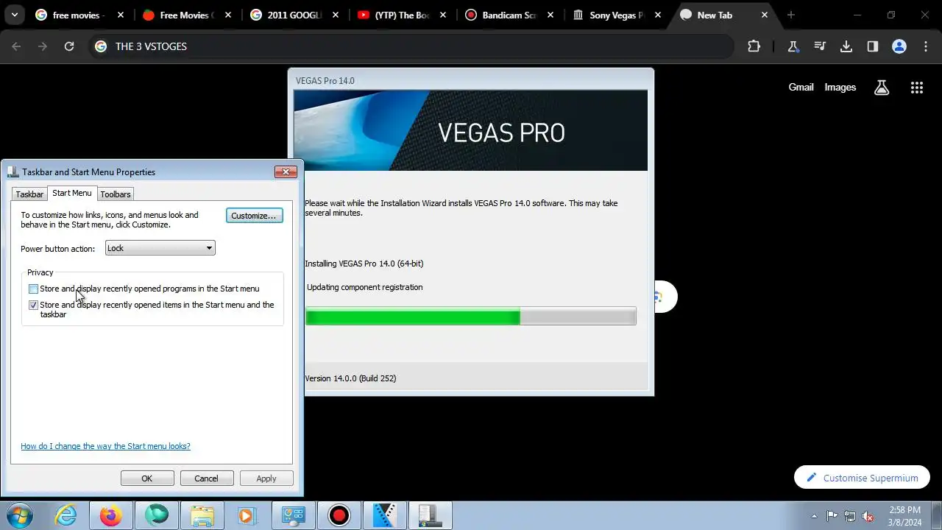
Task: Click 'Version 14.0.0 (Build 252)' text
Action: pos(350,378)
